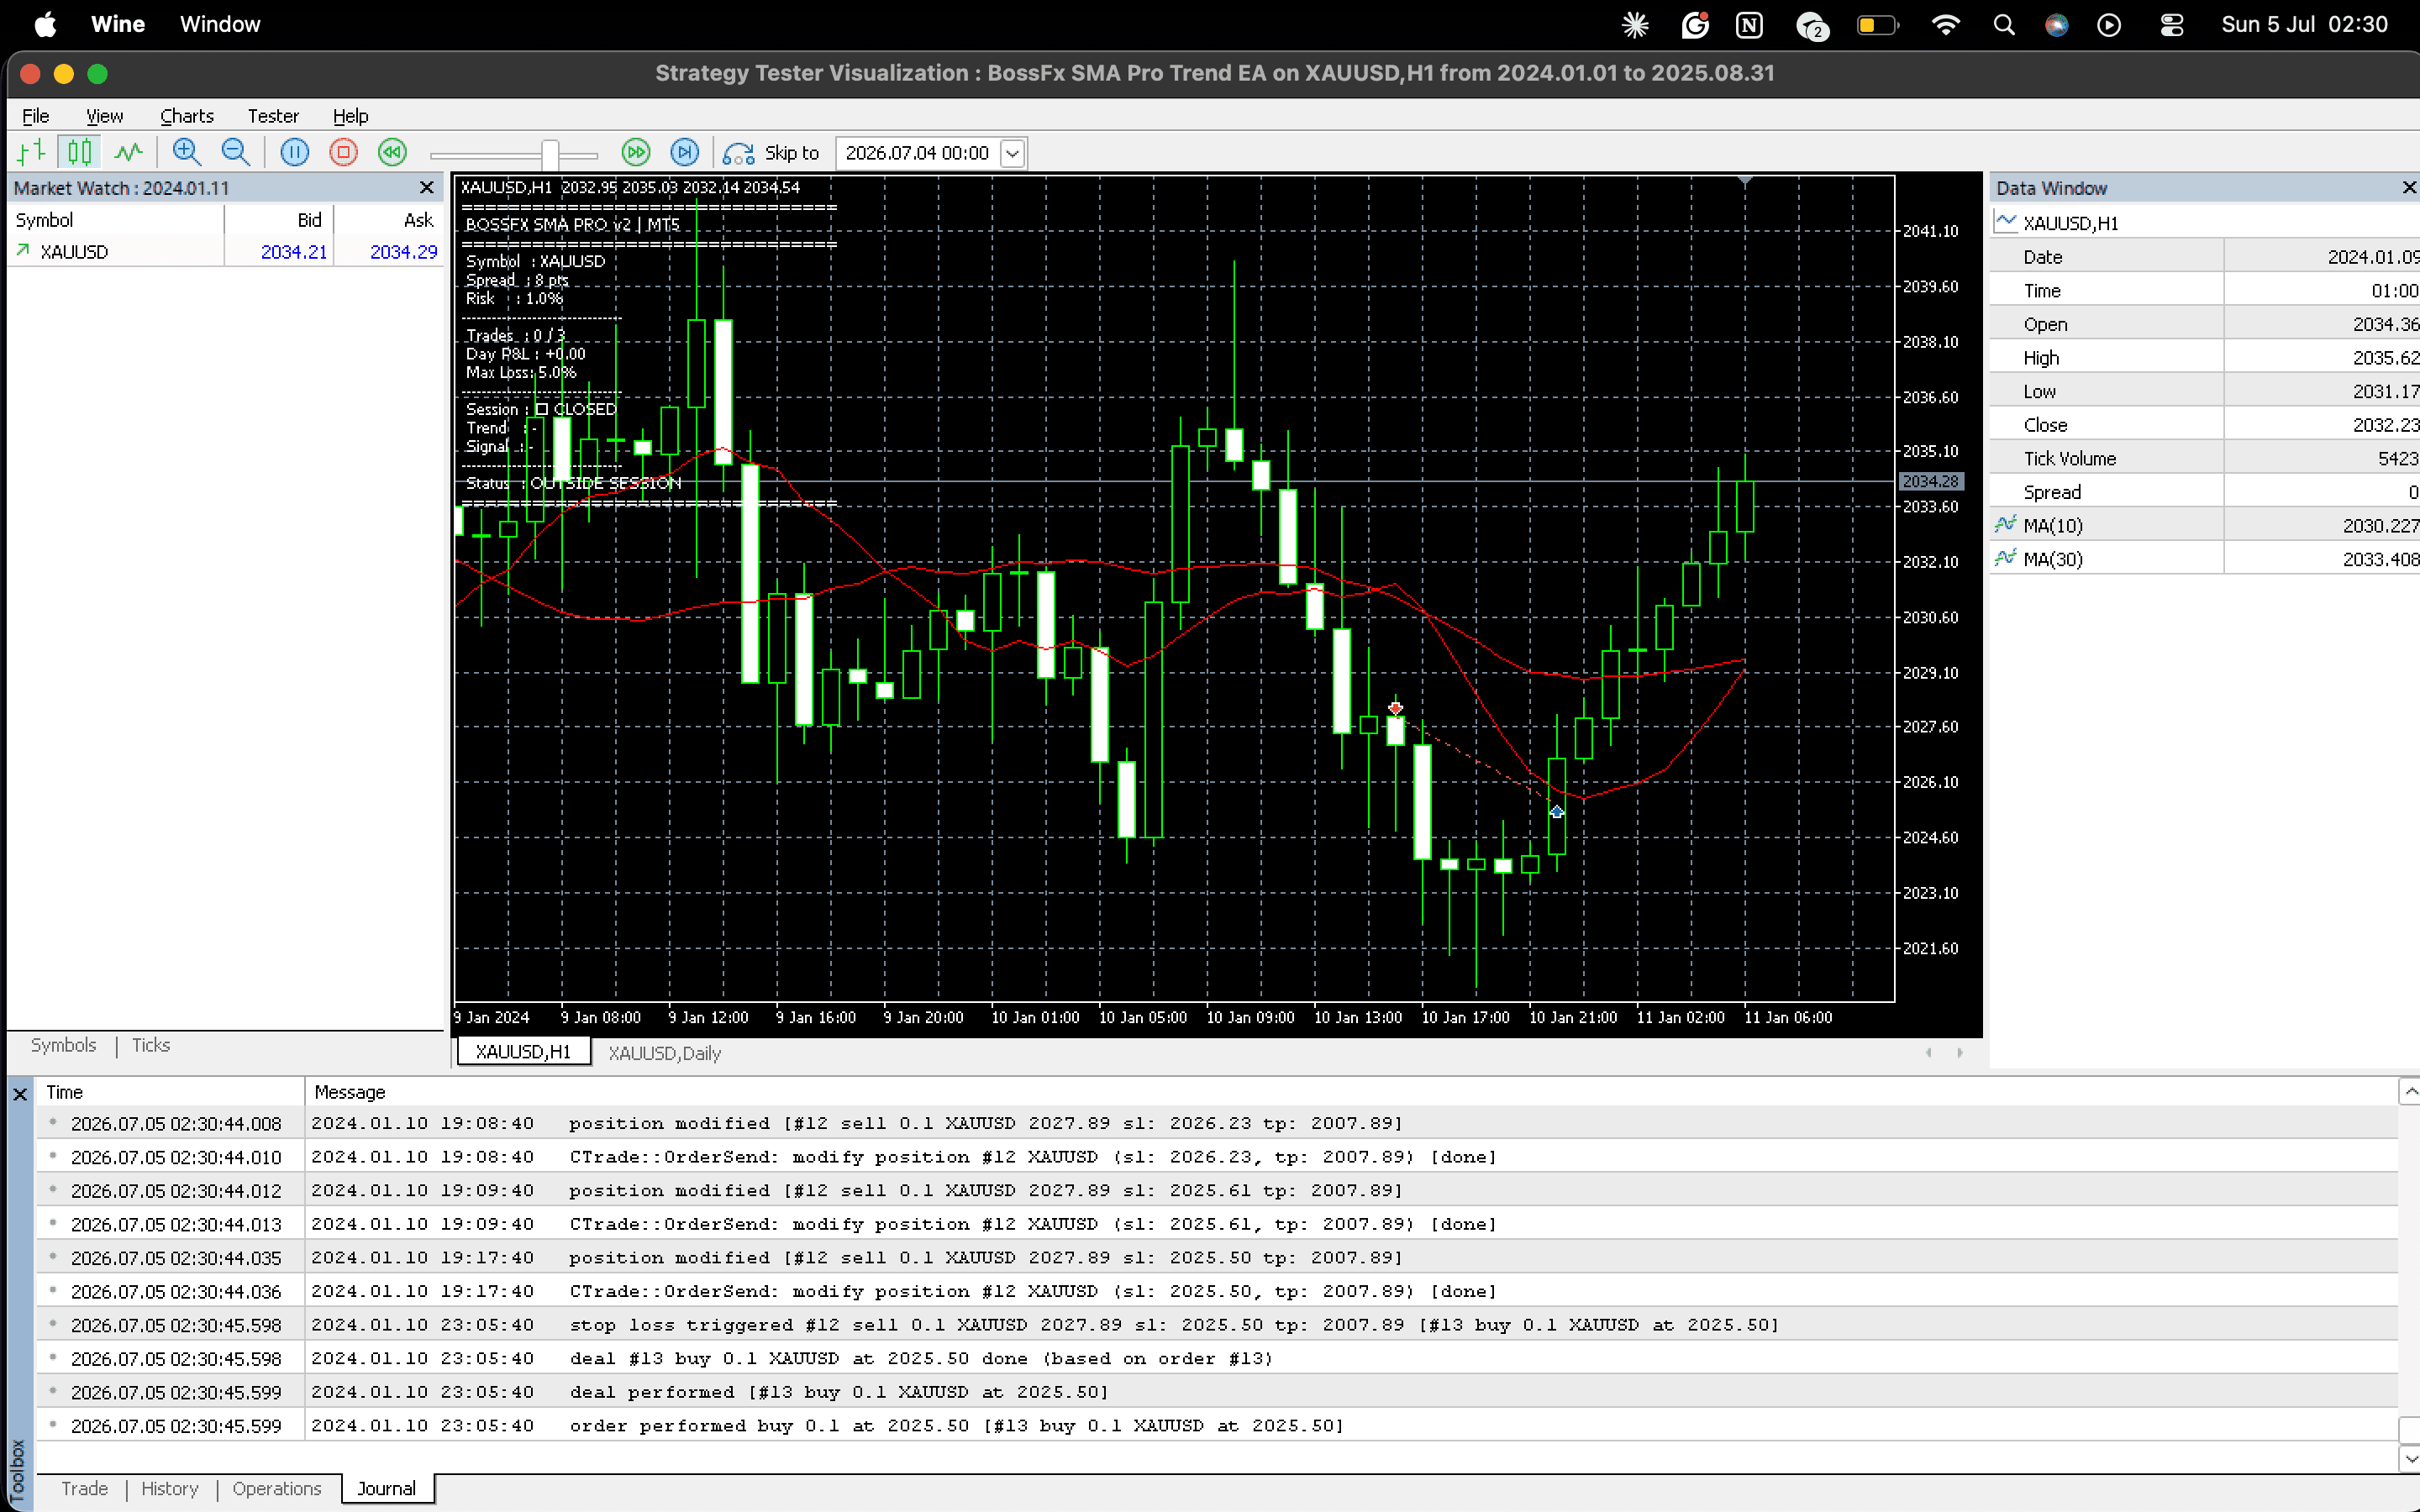The width and height of the screenshot is (2420, 1512).
Task: Open the Trade tab in Toolbox
Action: point(85,1488)
